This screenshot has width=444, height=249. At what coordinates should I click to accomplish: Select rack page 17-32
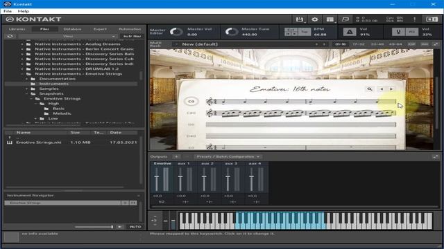coord(359,44)
